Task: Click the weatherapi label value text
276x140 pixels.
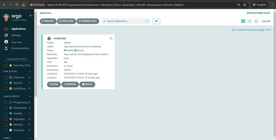Action: [x=82, y=46]
